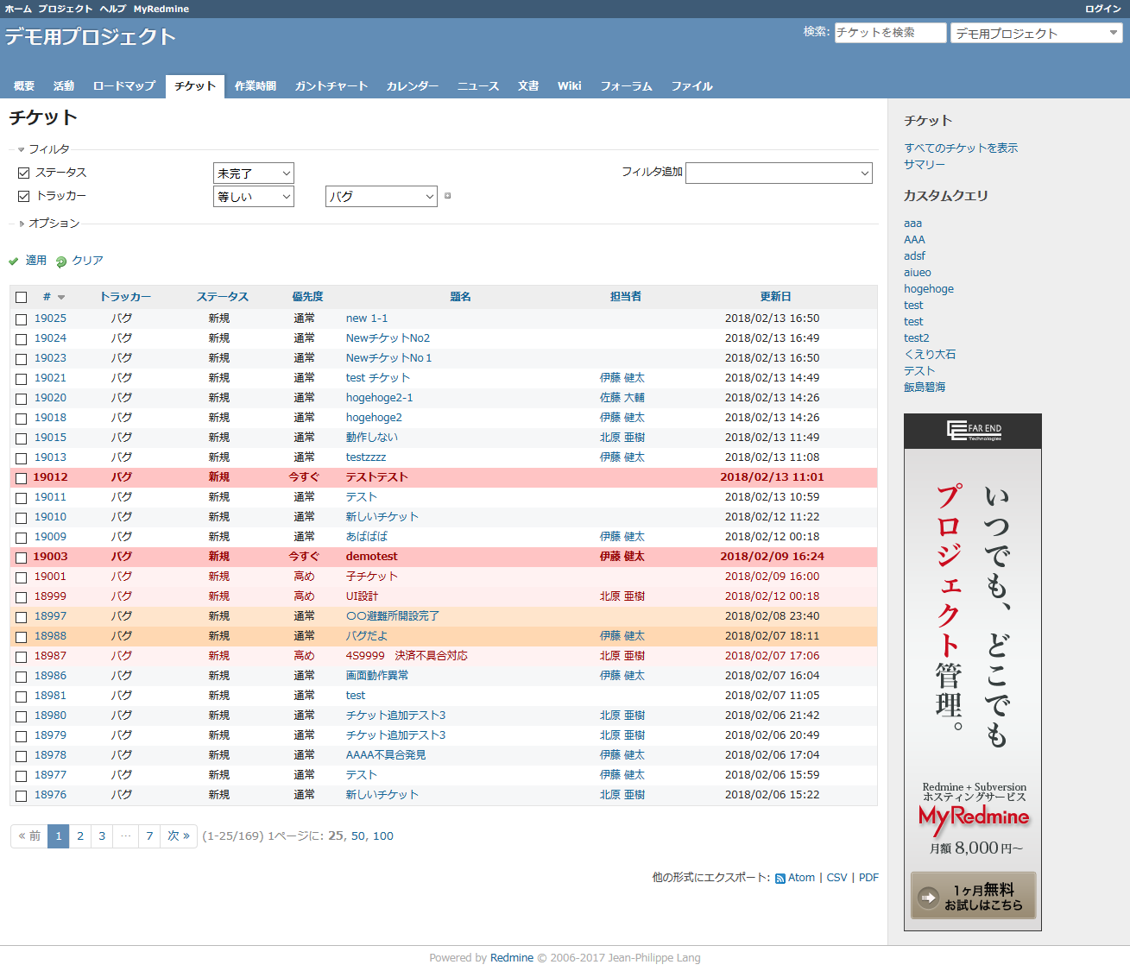Viewport: 1130px width, 971px height.
Task: Open the Wiki tab
Action: click(570, 86)
